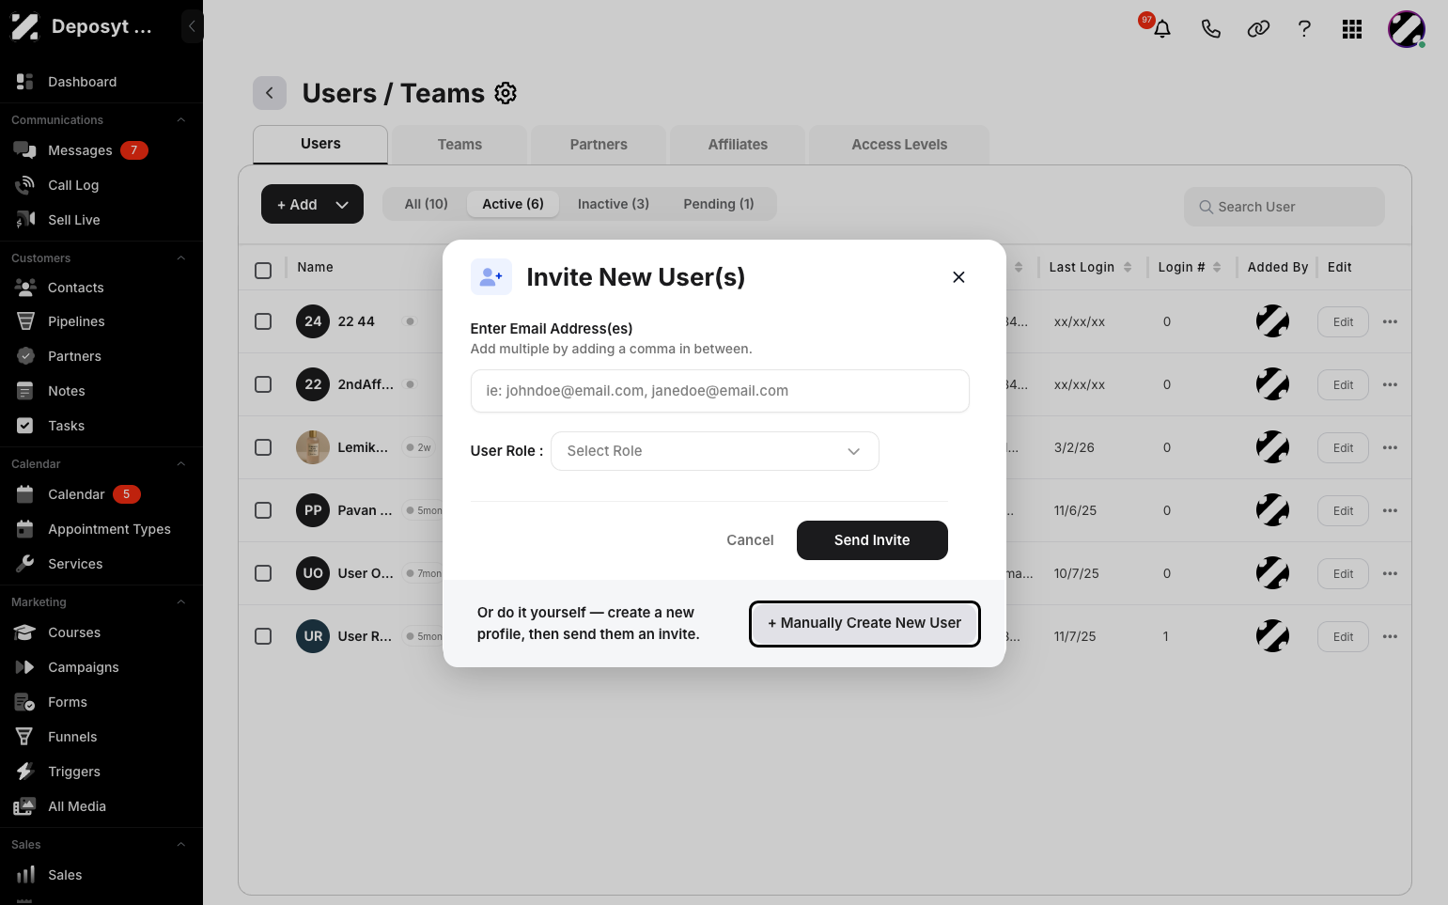Screen dimensions: 1448x905
Task: Open the notifications bell icon
Action: [x=1162, y=28]
